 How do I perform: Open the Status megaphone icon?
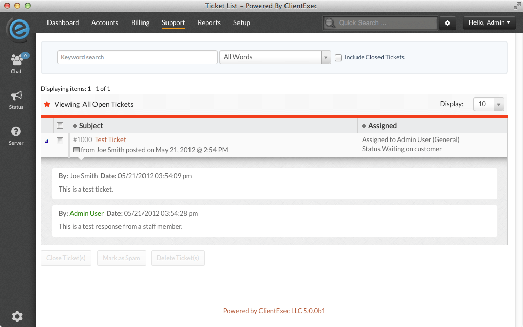pos(16,96)
